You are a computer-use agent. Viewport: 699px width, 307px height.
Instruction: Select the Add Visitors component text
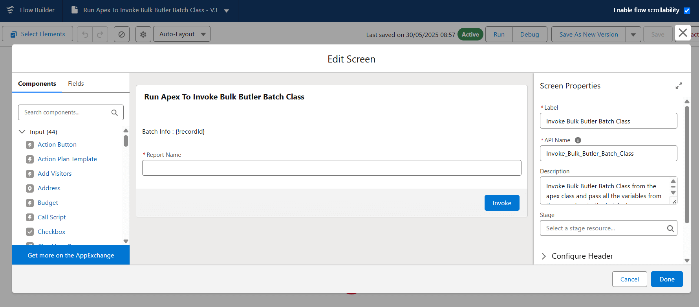(55, 174)
